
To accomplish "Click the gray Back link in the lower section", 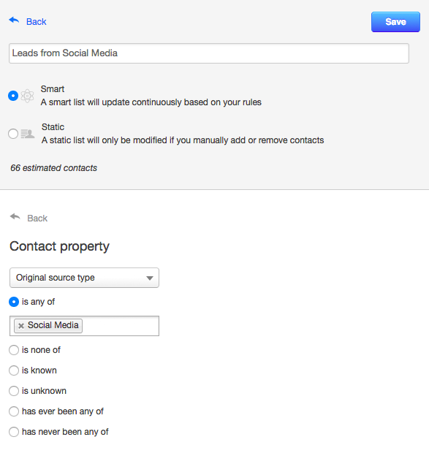I will [37, 218].
